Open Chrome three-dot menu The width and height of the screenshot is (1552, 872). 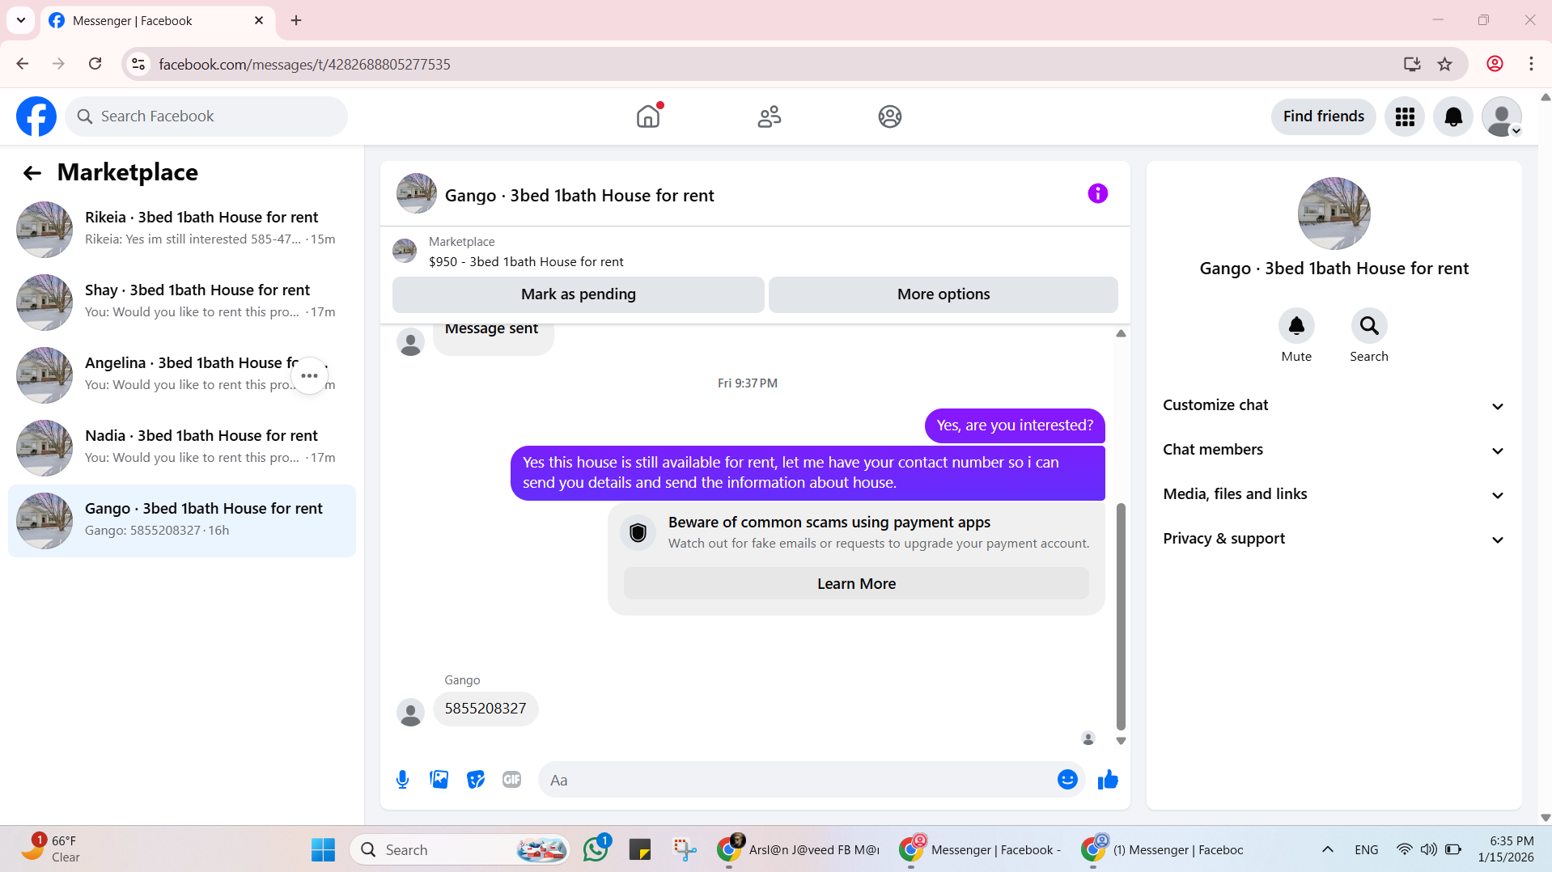click(x=1531, y=64)
